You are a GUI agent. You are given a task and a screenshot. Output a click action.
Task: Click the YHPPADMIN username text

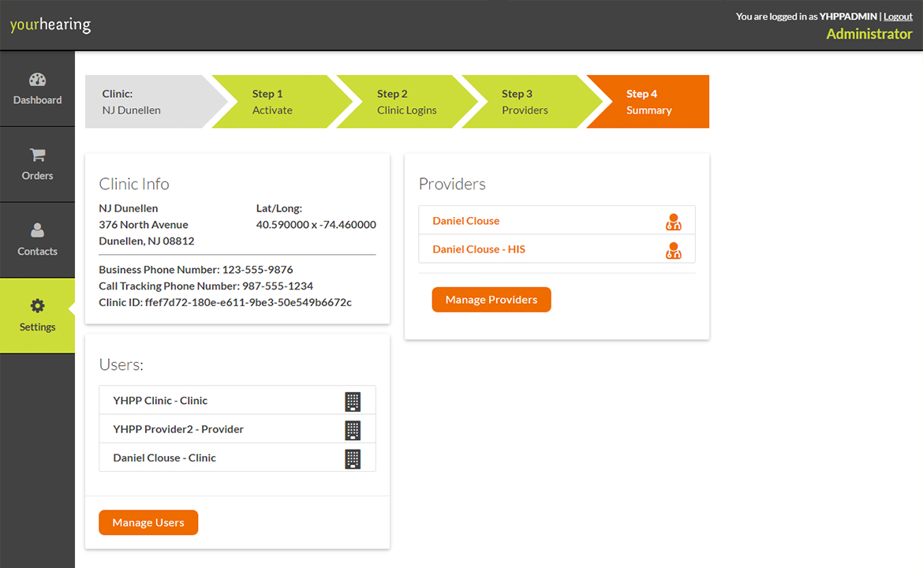tap(847, 17)
